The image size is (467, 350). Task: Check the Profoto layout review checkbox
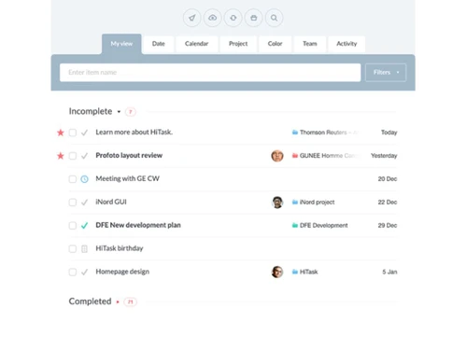click(x=73, y=156)
